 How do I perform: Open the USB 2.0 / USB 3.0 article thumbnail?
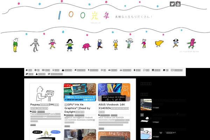coord(45,134)
